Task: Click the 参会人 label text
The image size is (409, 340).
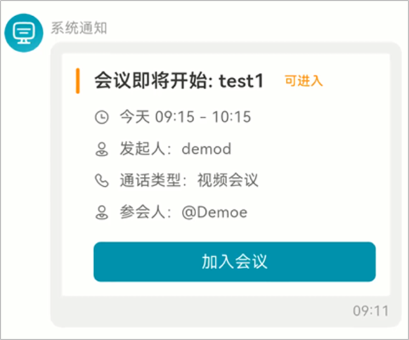Action: coord(143,212)
